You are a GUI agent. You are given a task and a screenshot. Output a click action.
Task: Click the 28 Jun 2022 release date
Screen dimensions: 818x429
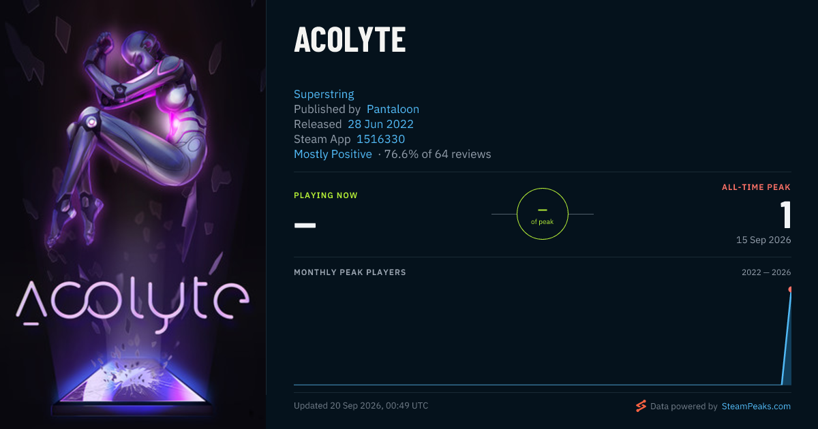(380, 124)
